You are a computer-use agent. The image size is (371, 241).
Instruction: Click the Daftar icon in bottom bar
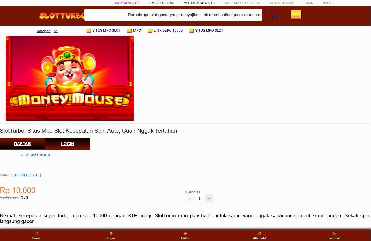[x=185, y=234]
